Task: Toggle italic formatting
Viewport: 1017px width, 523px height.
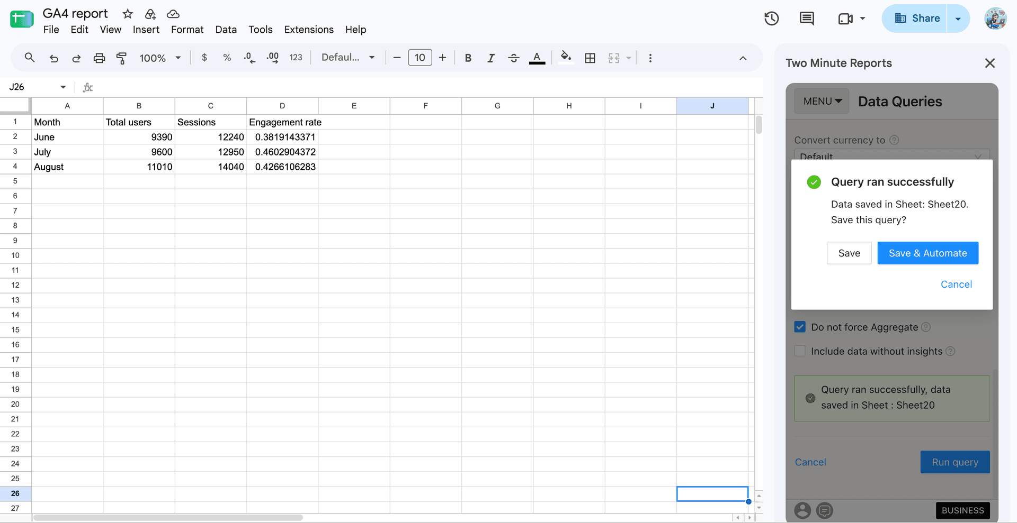Action: click(490, 58)
